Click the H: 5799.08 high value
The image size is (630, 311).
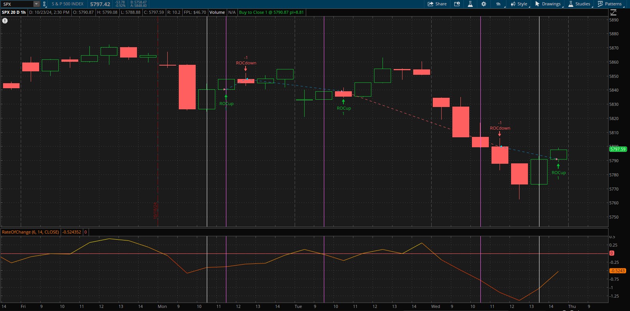(107, 12)
